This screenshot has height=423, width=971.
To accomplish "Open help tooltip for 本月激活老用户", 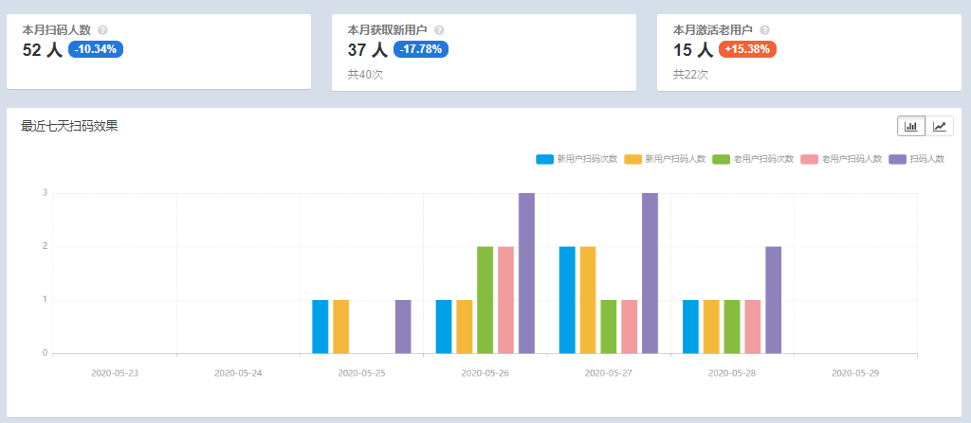I will pos(764,30).
